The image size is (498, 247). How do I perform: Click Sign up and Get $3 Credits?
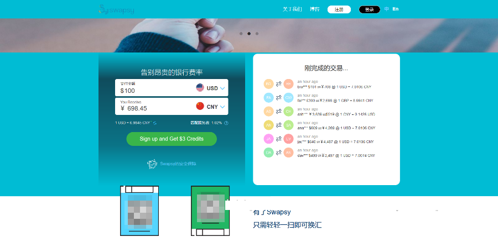(172, 139)
